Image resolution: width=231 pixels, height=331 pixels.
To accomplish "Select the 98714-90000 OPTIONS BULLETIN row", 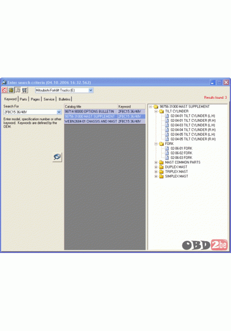I will click(x=105, y=111).
